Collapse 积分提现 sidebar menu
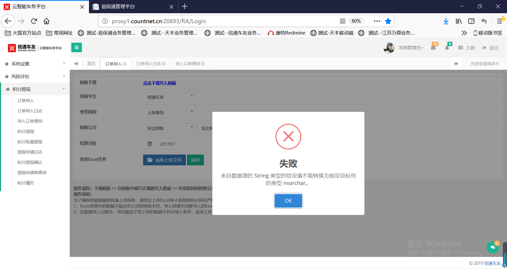 (35, 89)
